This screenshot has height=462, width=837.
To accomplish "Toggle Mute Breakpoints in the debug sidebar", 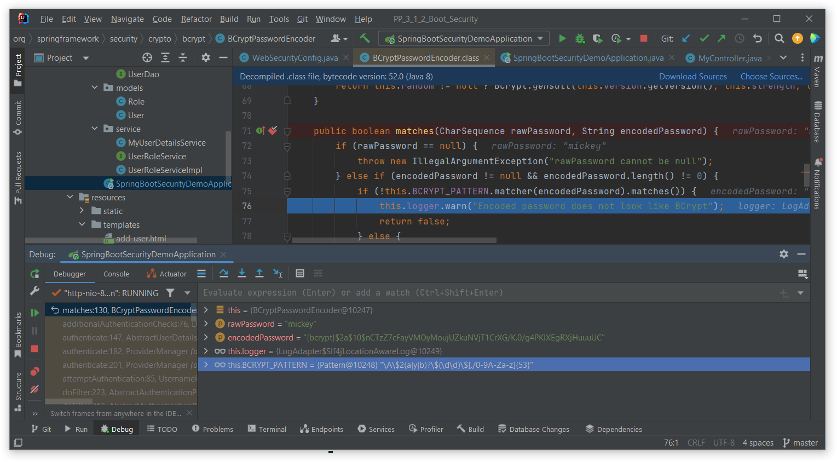I will pyautogui.click(x=34, y=389).
